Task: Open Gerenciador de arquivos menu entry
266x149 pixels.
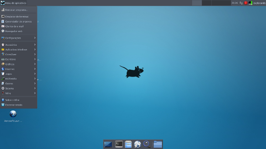Action: [19, 21]
